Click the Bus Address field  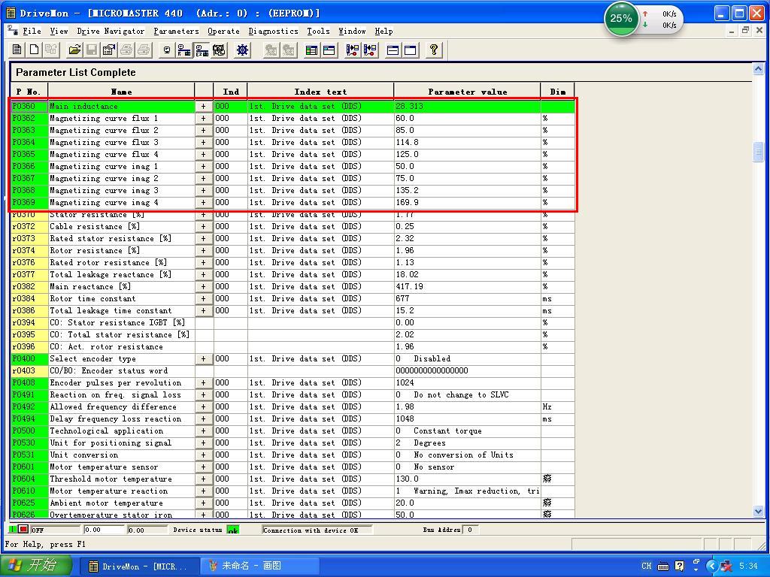point(470,530)
